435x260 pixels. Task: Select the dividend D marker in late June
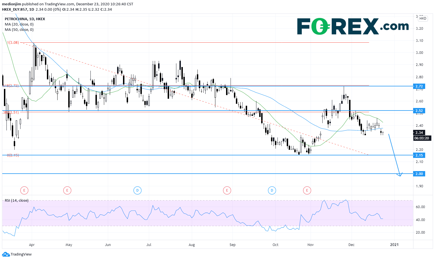click(x=137, y=191)
